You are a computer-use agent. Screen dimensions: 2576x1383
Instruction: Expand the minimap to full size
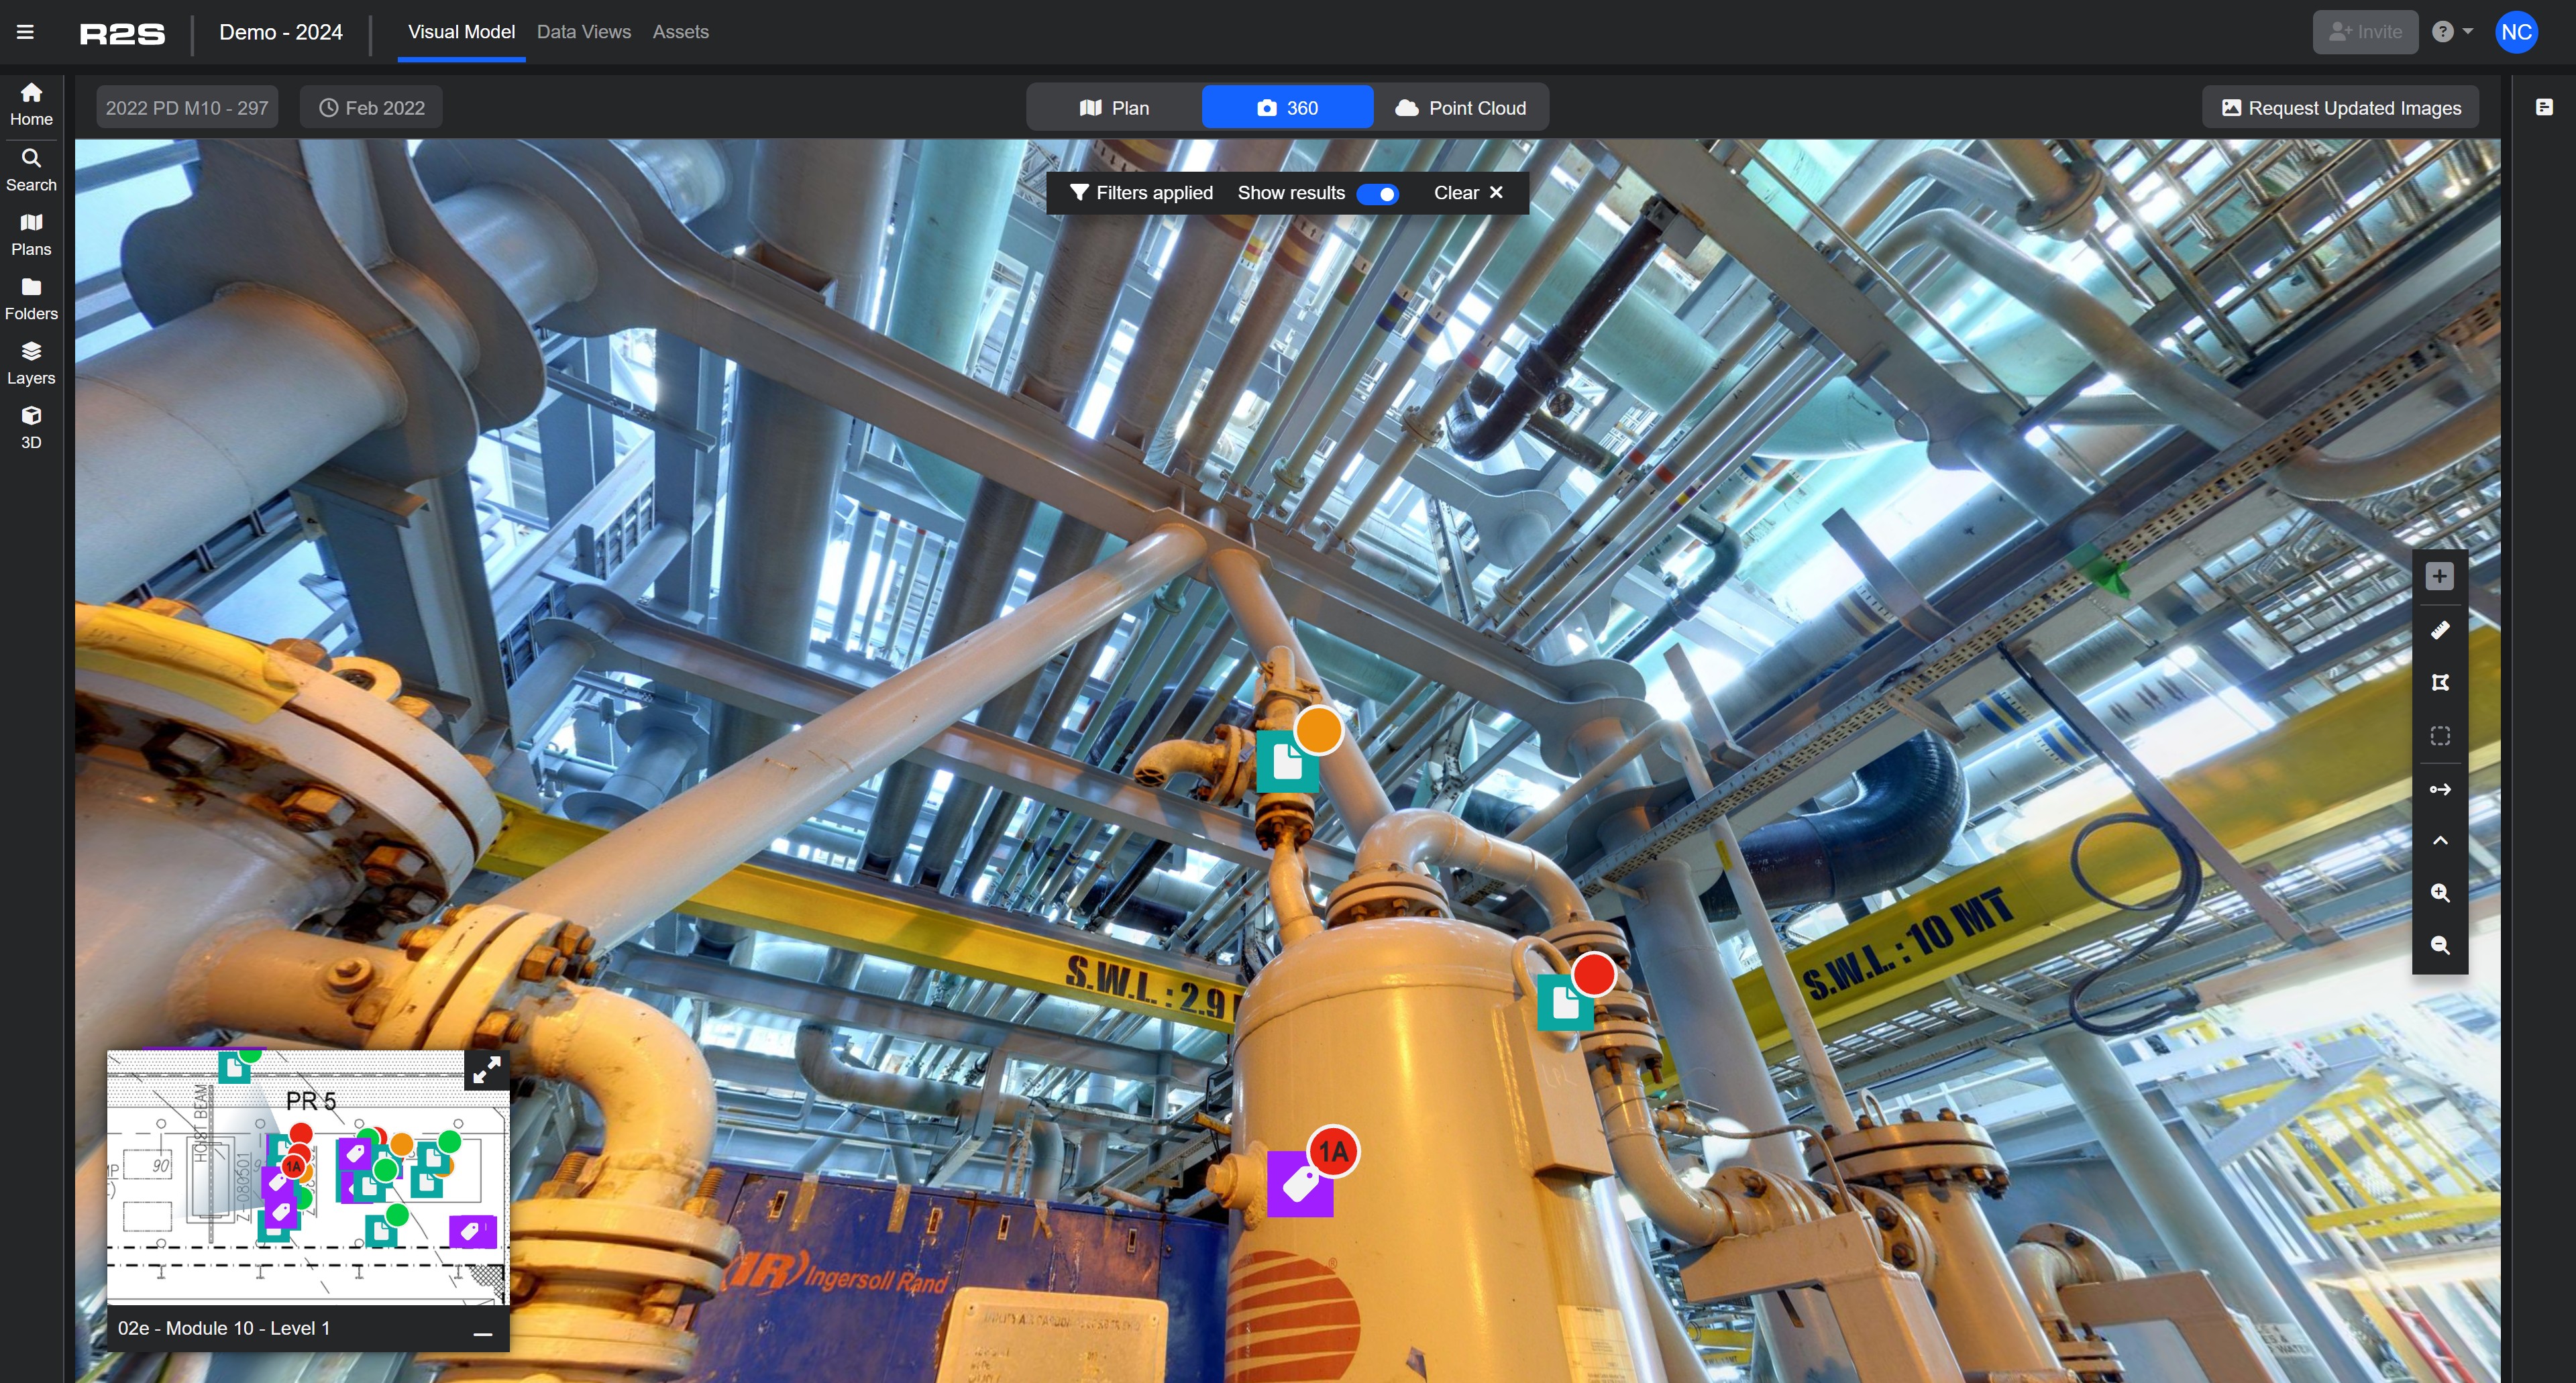click(487, 1071)
